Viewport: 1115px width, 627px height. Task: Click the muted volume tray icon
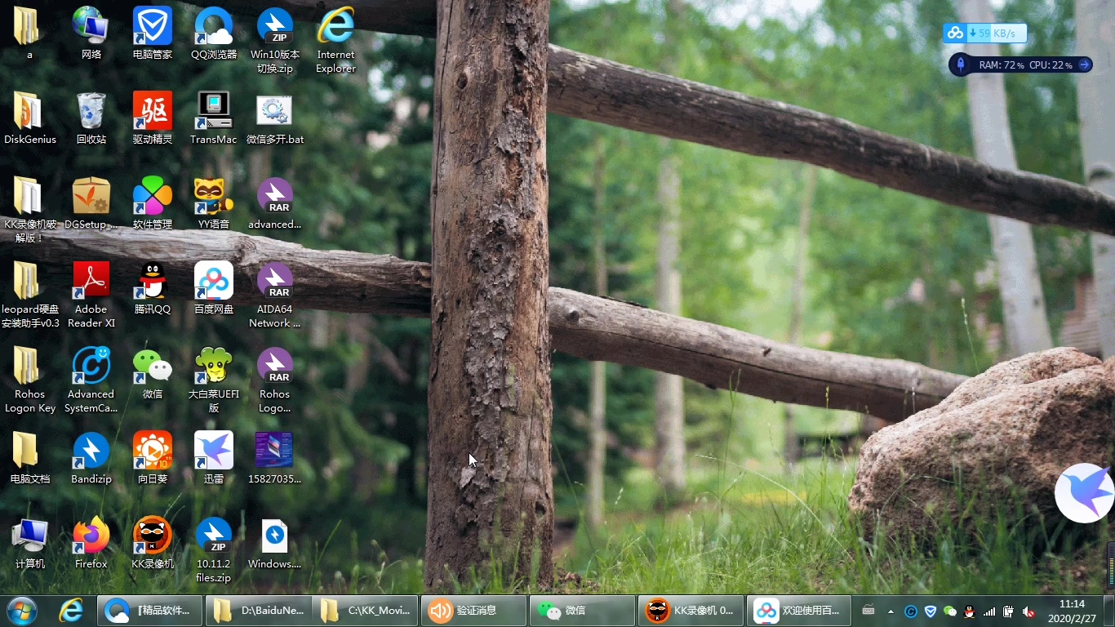[1028, 611]
